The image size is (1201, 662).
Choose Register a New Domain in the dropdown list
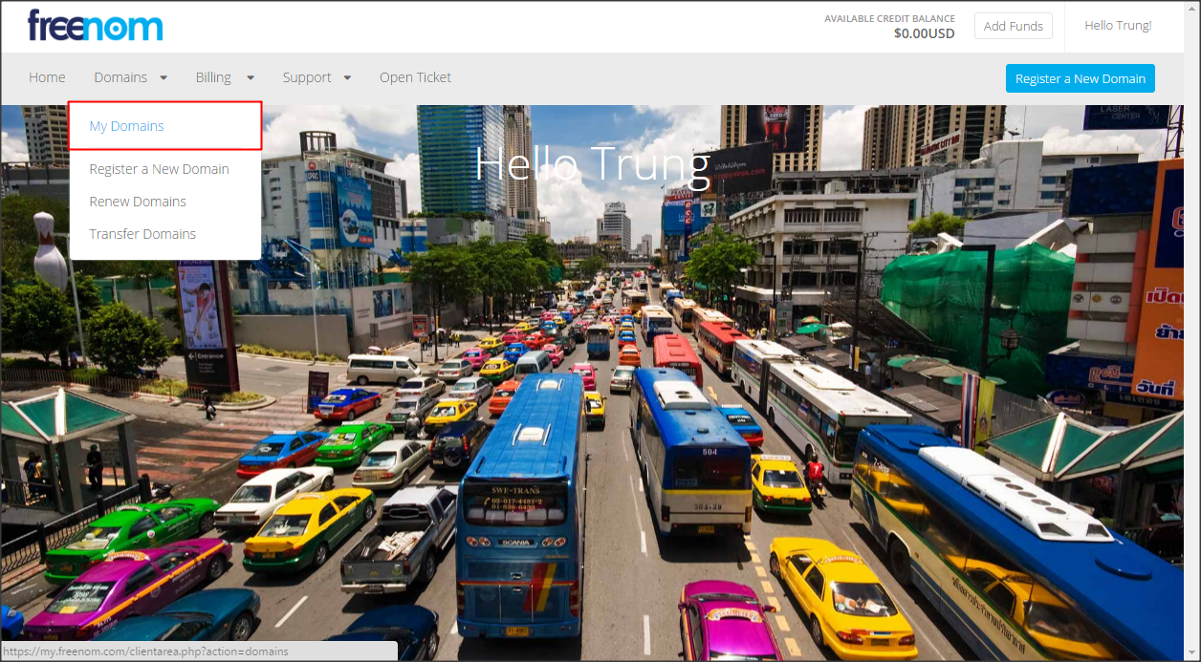coord(159,169)
